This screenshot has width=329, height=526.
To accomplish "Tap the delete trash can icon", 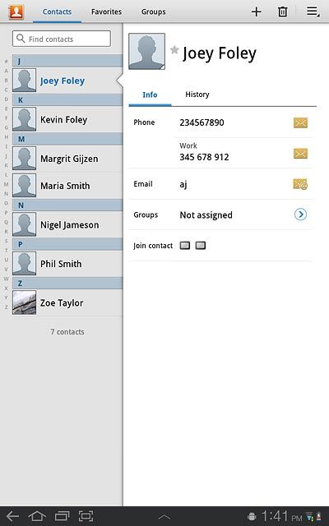I will pyautogui.click(x=283, y=12).
